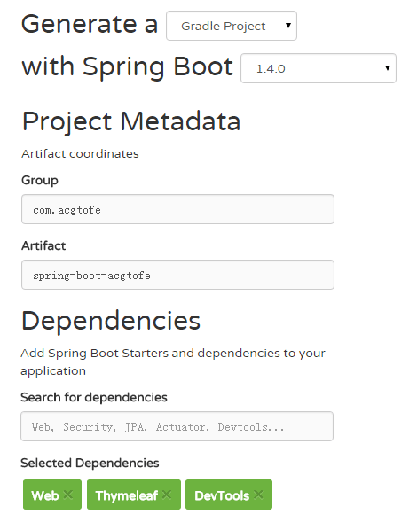The width and height of the screenshot is (417, 522).
Task: Open the Gradle Project type dropdown
Action: pyautogui.click(x=232, y=26)
